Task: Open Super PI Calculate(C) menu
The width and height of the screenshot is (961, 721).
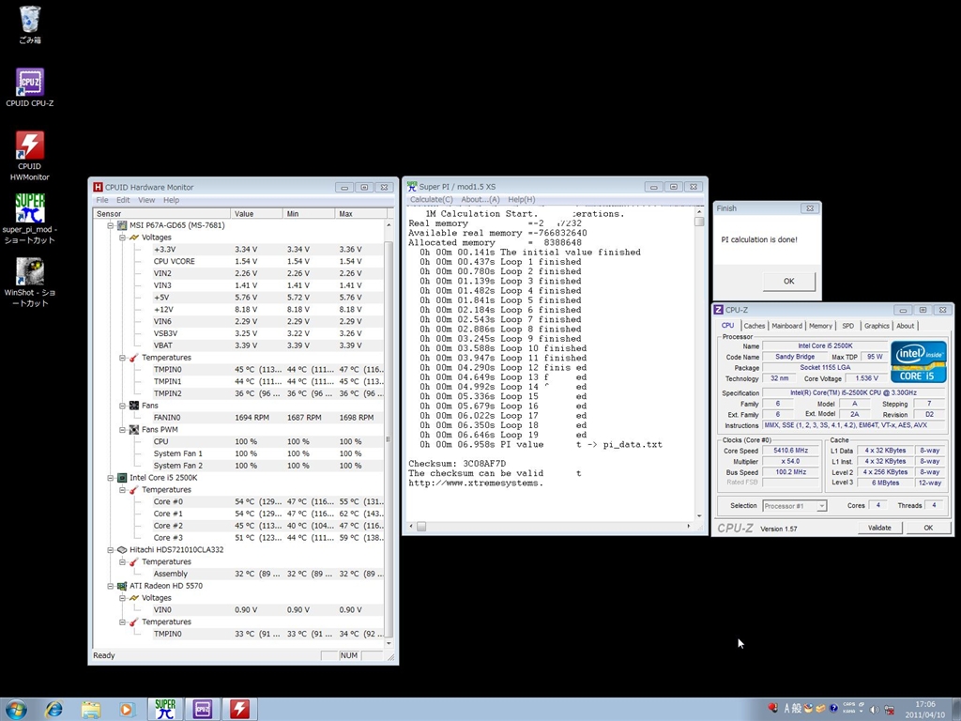Action: pos(431,199)
